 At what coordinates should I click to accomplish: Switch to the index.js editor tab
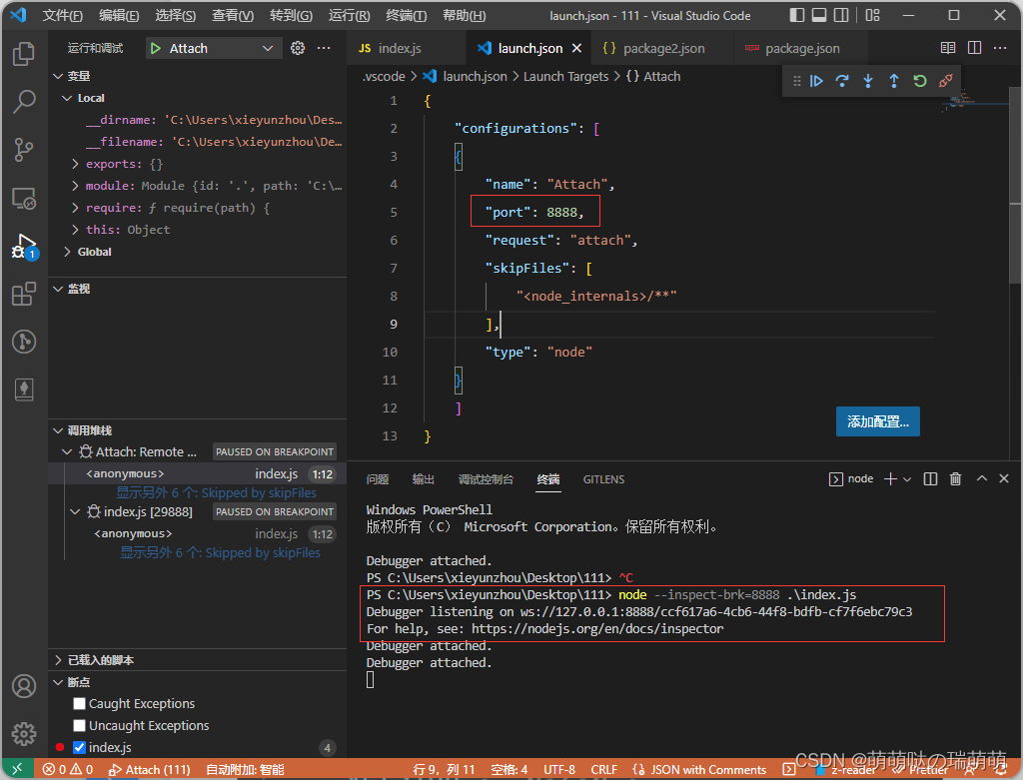[408, 48]
